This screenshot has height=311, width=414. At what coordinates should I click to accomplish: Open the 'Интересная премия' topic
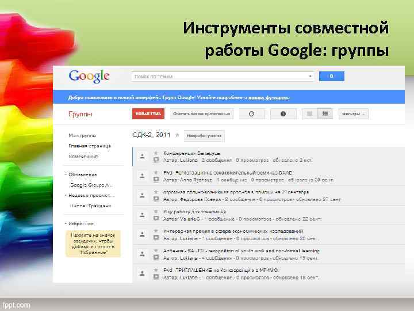click(x=233, y=232)
